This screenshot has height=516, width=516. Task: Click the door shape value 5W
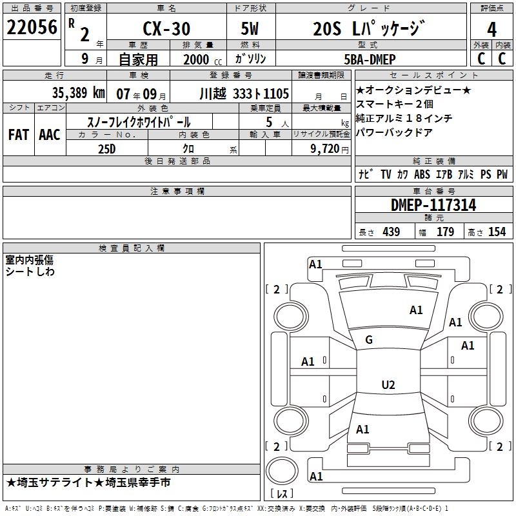(250, 28)
